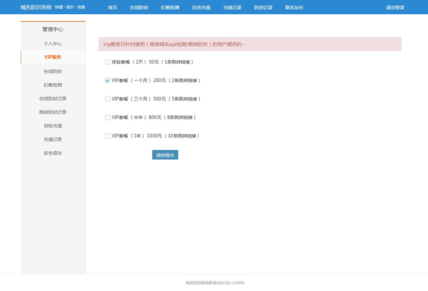Go to 跳转防封记录 in the sidebar
The image size is (428, 291).
[x=53, y=112]
